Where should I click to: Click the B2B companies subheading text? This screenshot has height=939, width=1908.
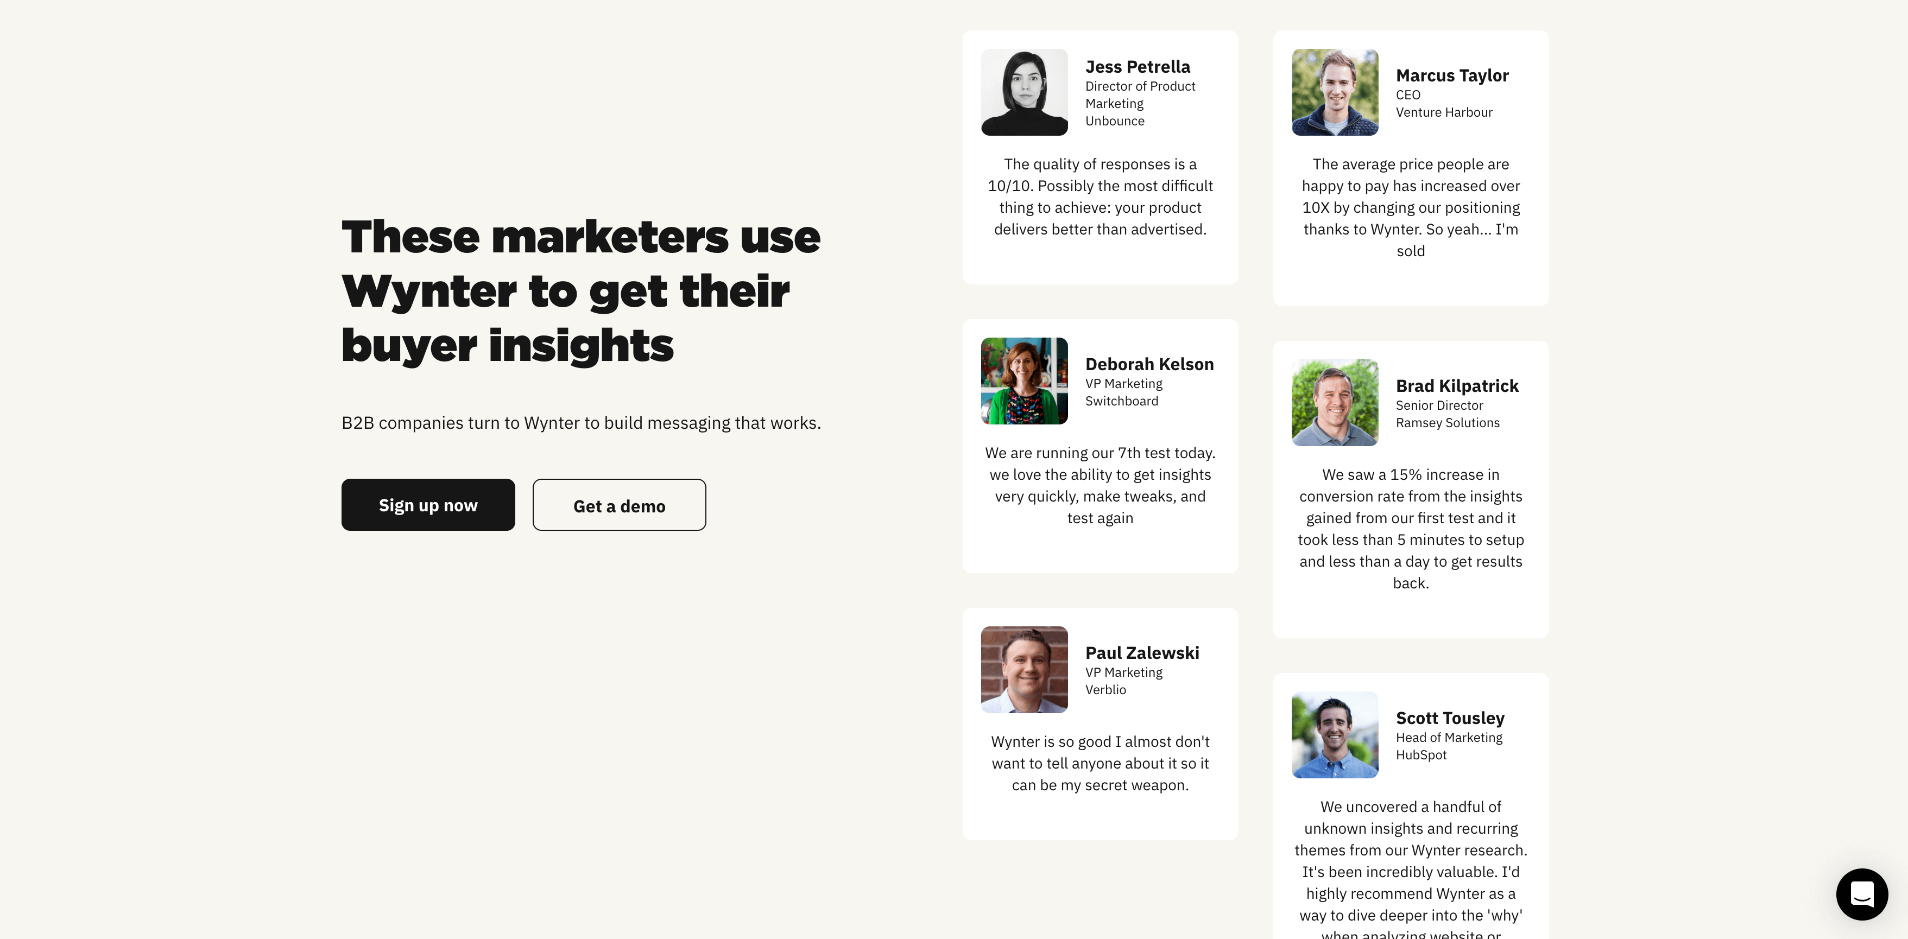point(580,423)
